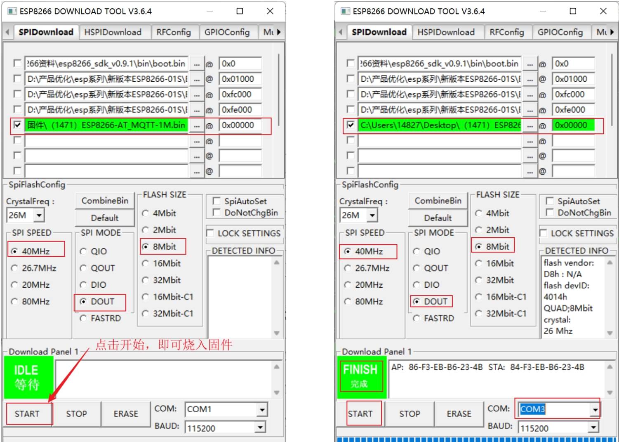Click browse button for 0xfe000 row, right window

(530, 110)
